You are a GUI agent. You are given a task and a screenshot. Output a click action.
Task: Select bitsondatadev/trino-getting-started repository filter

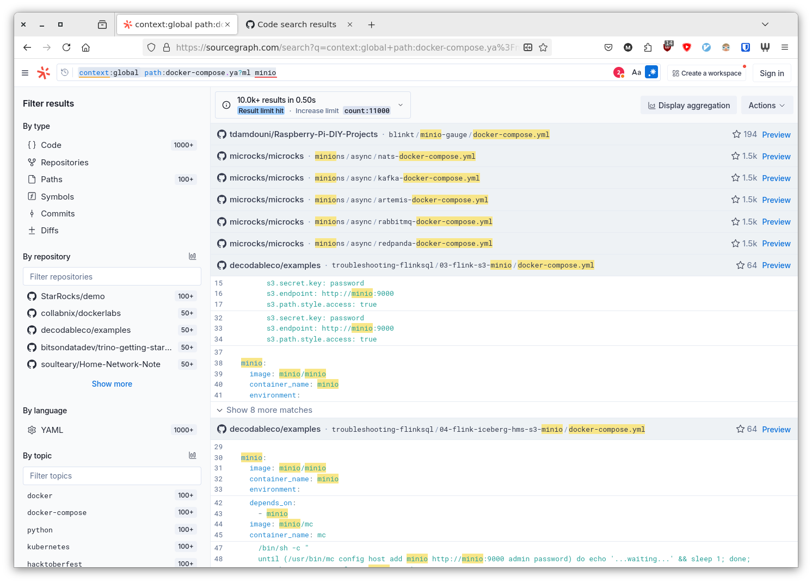(x=112, y=348)
